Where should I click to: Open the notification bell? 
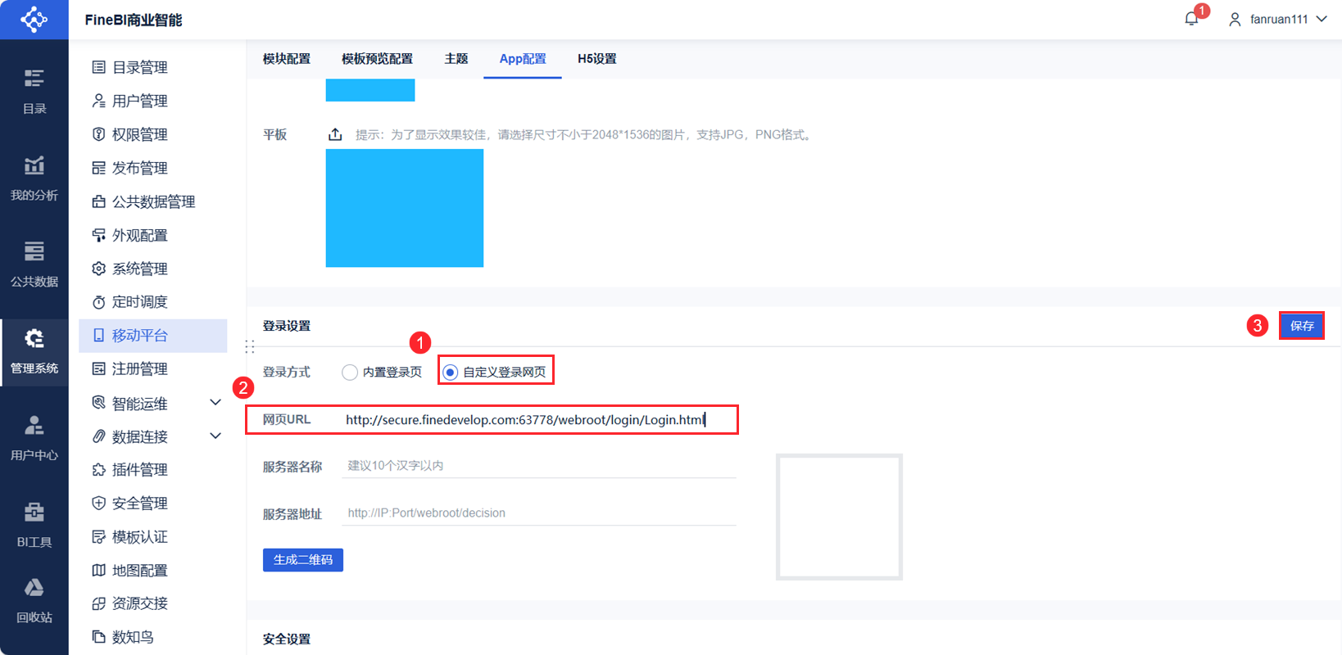coord(1192,19)
